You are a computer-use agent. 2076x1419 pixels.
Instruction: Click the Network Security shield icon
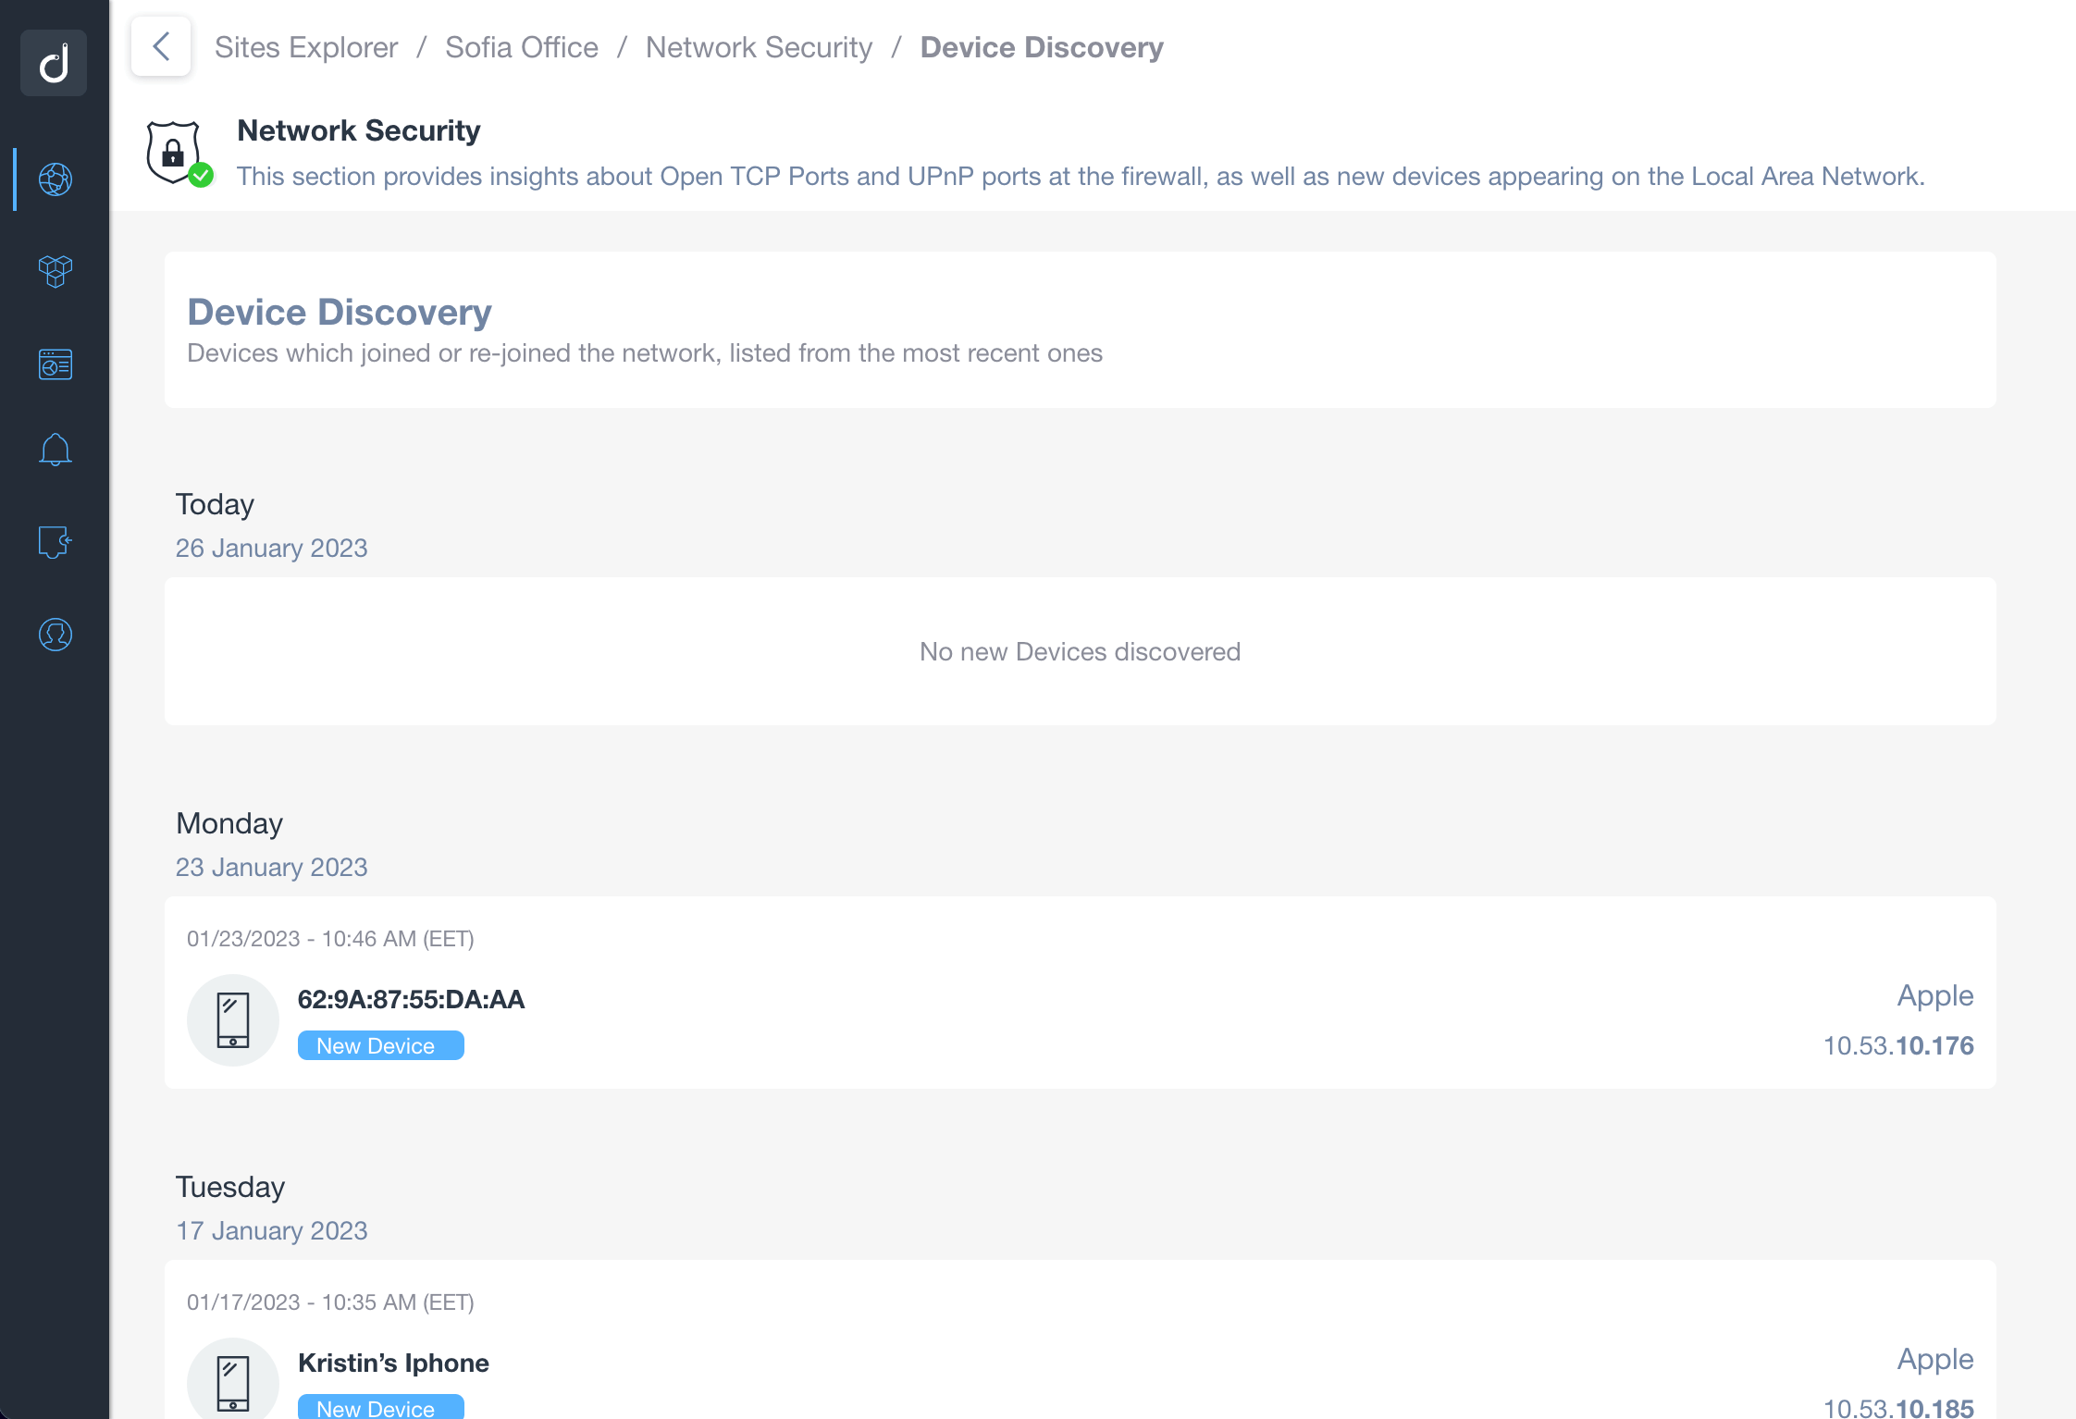[176, 151]
